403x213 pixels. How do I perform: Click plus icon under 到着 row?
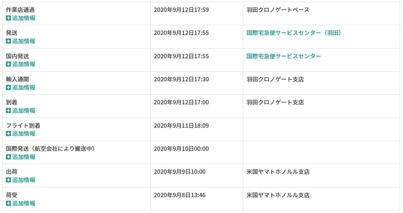[8, 110]
